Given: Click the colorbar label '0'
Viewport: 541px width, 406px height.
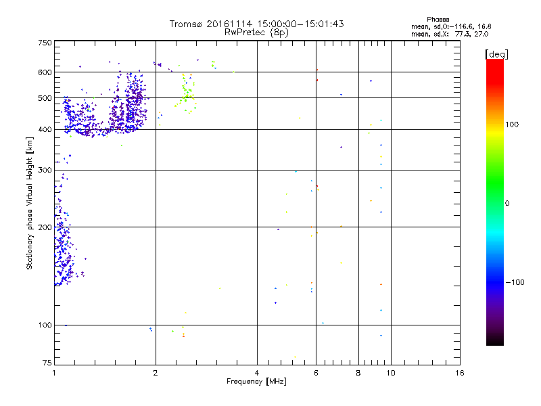Looking at the screenshot, I should click(x=507, y=204).
